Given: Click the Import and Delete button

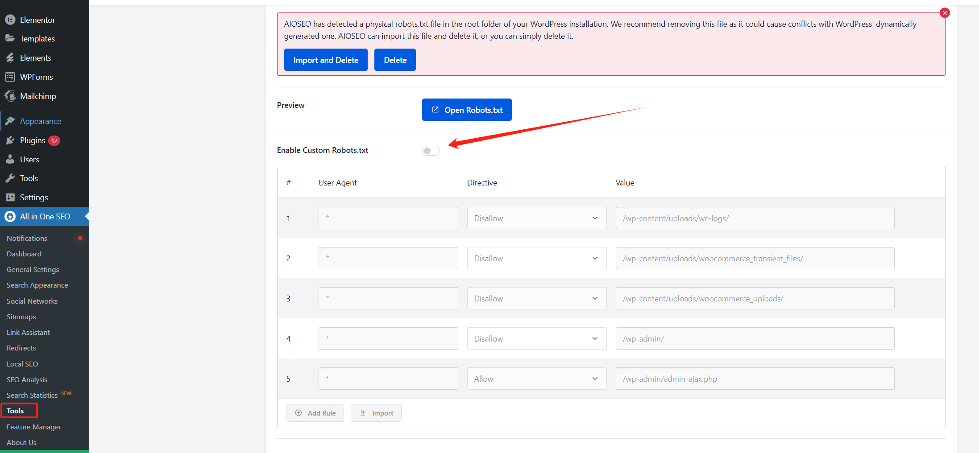Looking at the screenshot, I should (x=326, y=59).
